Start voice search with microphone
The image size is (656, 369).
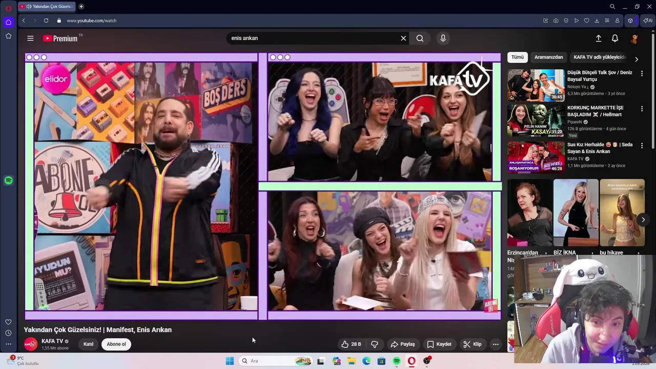coord(443,38)
